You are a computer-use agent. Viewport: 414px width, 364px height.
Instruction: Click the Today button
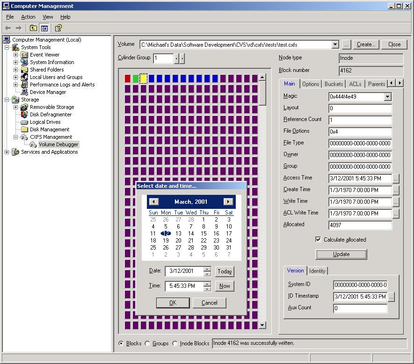click(x=225, y=271)
